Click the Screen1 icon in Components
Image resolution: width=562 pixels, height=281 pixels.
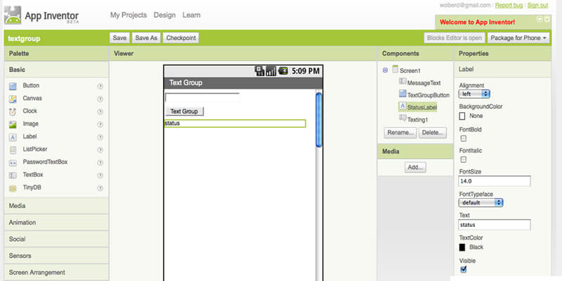click(x=396, y=69)
